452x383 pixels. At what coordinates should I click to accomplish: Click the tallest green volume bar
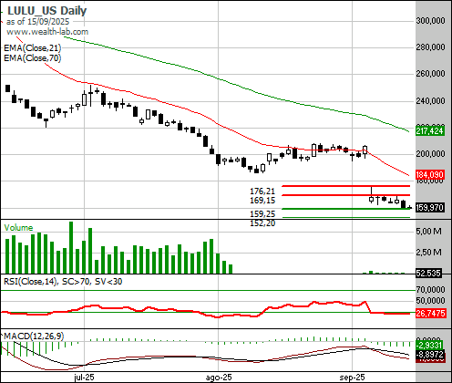click(71, 247)
